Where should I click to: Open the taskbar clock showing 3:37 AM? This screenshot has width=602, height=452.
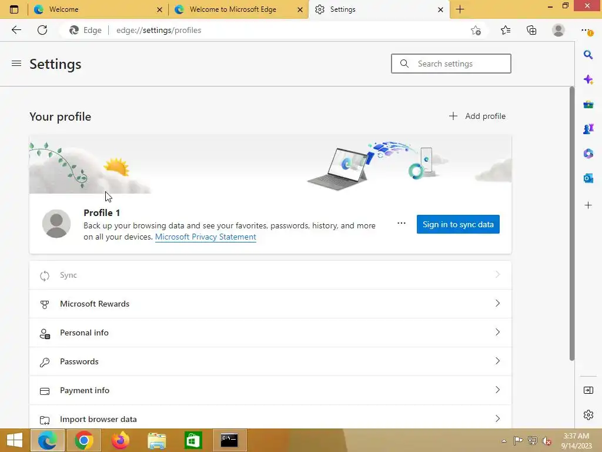pyautogui.click(x=576, y=440)
